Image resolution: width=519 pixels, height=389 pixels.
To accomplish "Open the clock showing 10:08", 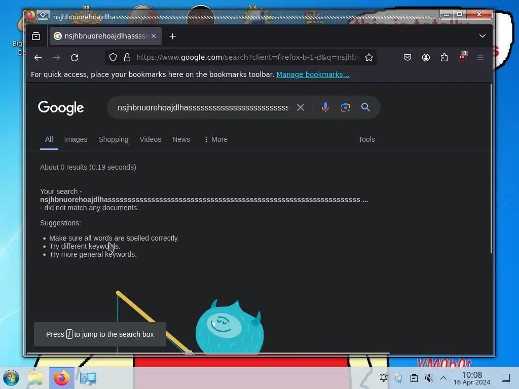I will [x=472, y=378].
